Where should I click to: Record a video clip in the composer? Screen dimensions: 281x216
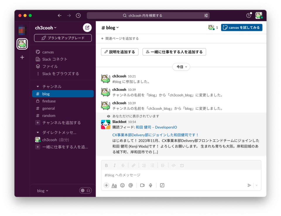click(x=142, y=185)
